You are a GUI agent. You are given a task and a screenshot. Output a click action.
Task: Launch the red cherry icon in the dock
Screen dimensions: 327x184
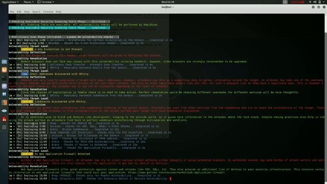click(4, 119)
